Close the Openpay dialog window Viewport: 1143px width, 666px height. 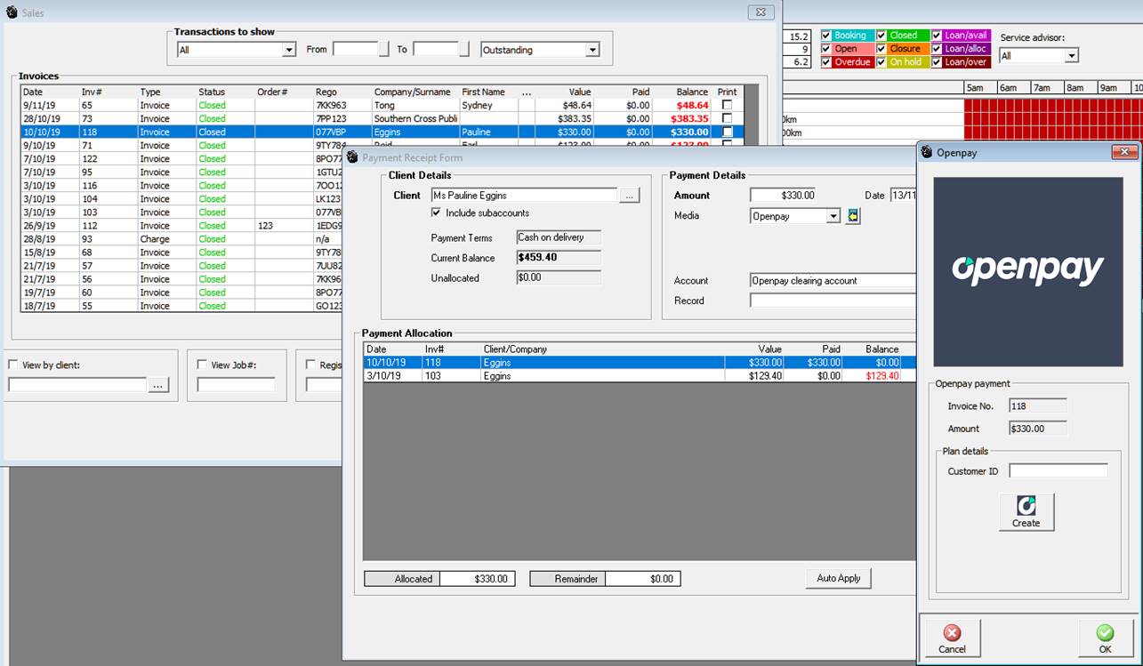[1125, 152]
